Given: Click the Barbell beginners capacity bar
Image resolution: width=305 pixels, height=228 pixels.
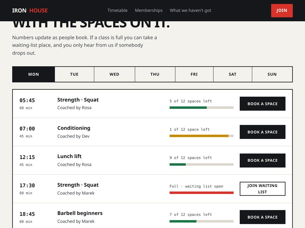Looking at the screenshot, I should pos(202,221).
